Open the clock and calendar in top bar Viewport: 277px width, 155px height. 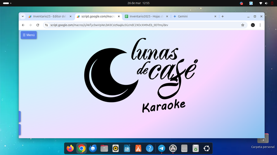138,3
